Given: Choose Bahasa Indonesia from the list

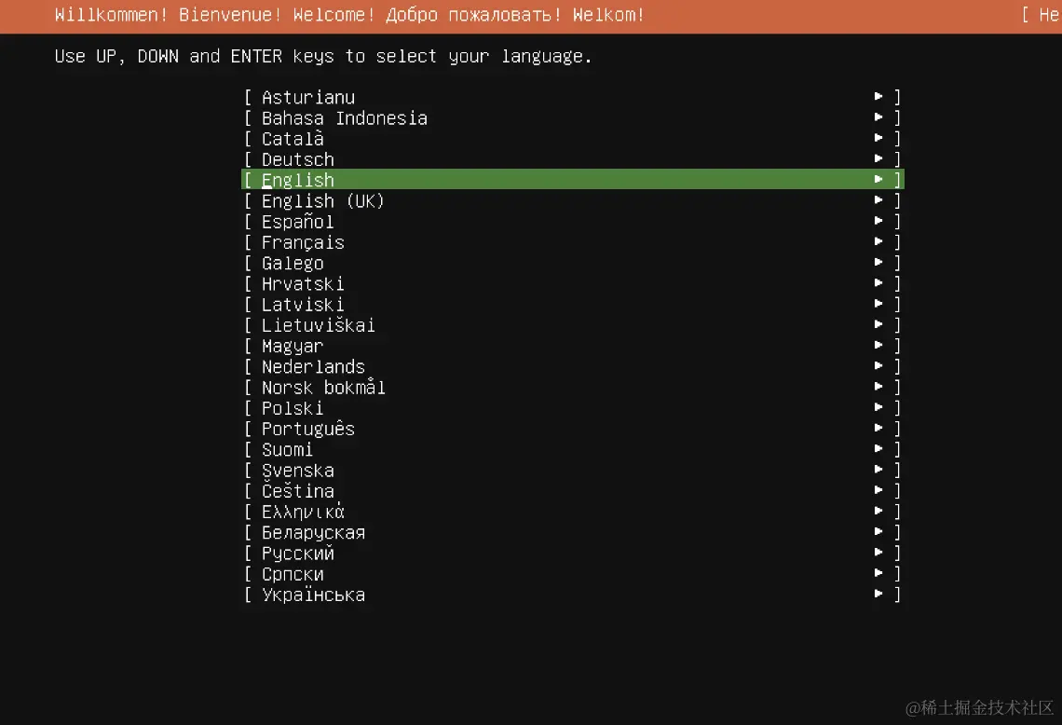Looking at the screenshot, I should pyautogui.click(x=572, y=118).
